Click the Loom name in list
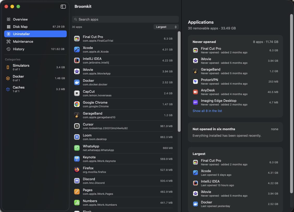294x212 pixels. point(87,135)
